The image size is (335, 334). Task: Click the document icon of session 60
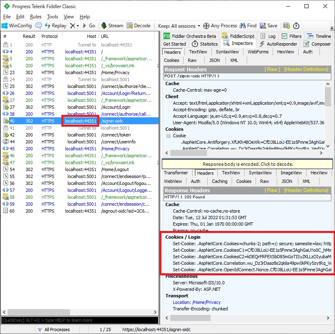[6, 211]
